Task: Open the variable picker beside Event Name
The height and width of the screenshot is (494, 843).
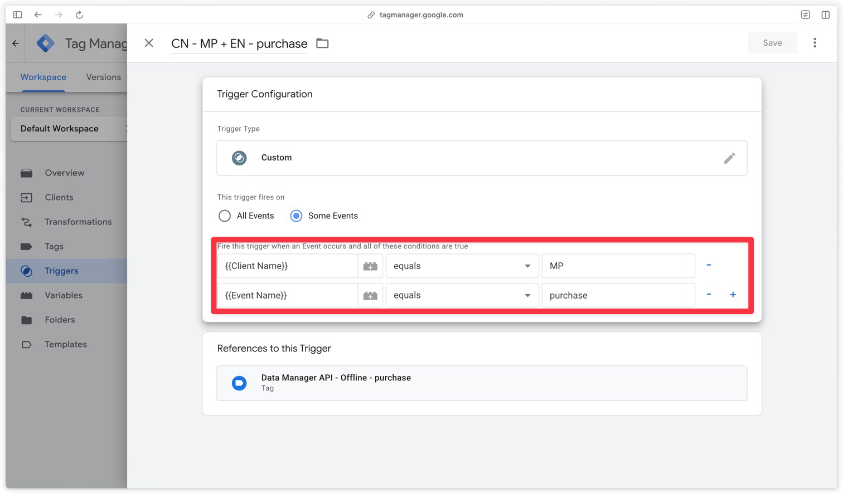Action: [x=370, y=296]
